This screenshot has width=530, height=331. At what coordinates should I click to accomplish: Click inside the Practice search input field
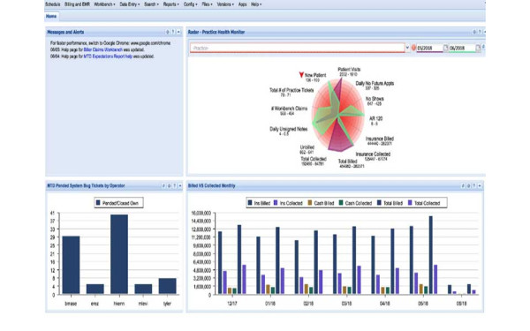pos(297,48)
